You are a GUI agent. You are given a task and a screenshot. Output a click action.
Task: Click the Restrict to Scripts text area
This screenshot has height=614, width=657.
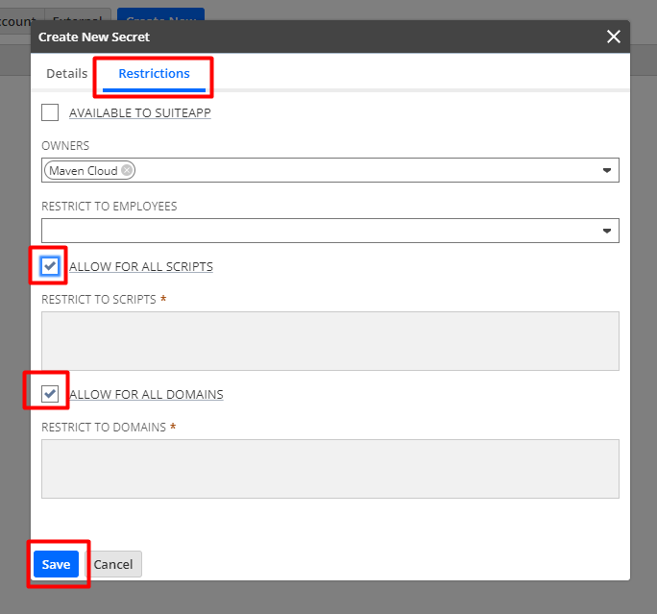pos(330,340)
